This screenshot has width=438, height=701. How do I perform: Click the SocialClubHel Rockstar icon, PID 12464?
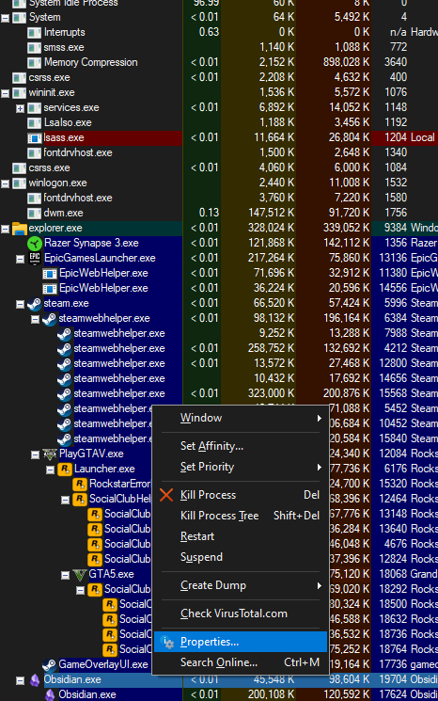click(80, 499)
